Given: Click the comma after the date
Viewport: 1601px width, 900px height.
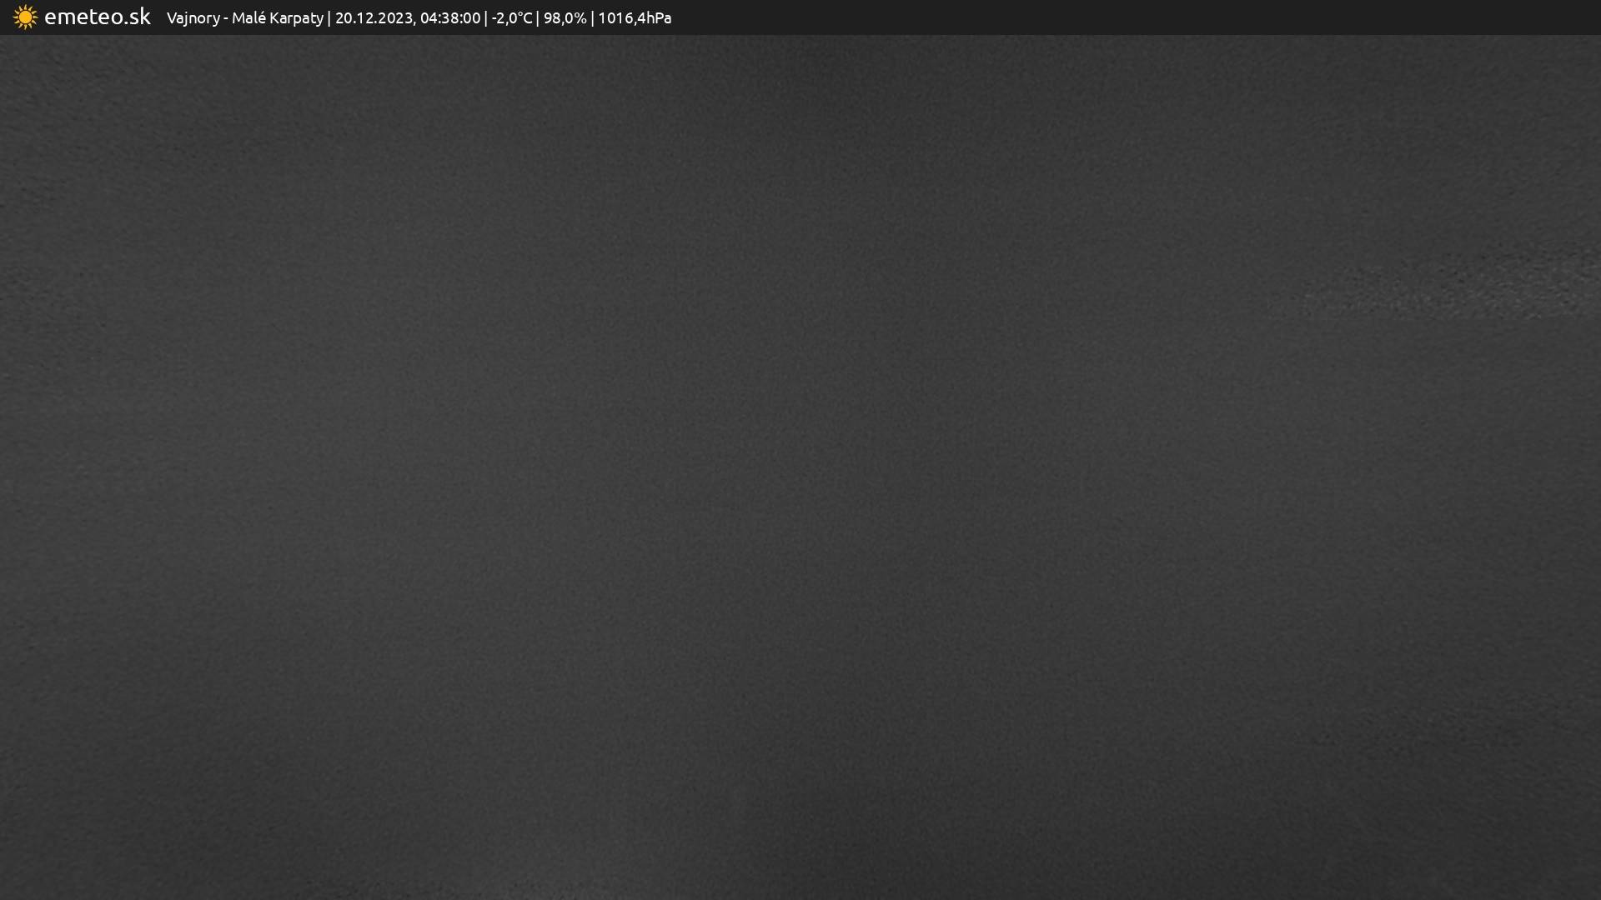Looking at the screenshot, I should 415,23.
